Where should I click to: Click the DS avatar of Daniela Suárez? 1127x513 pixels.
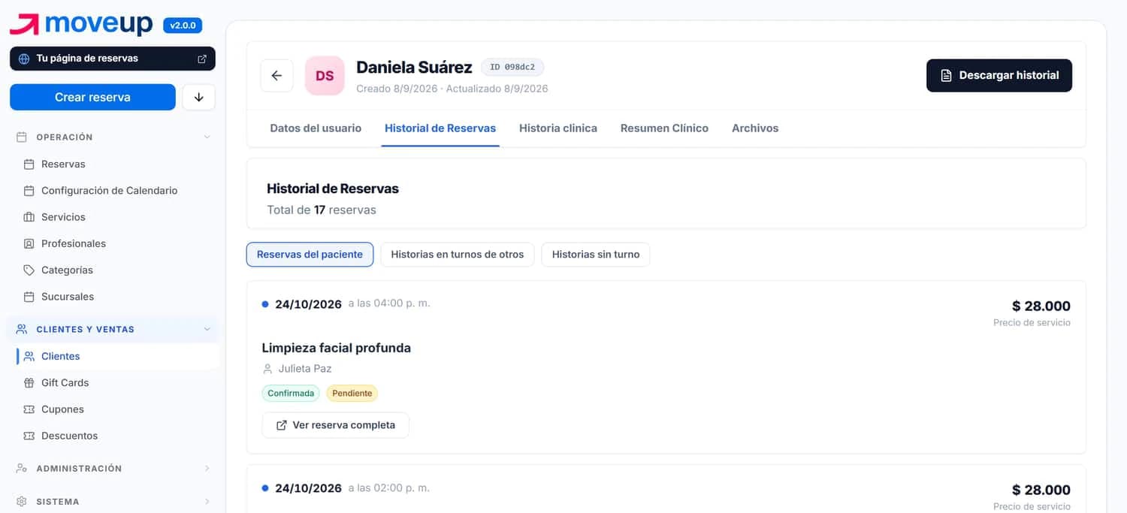coord(325,76)
